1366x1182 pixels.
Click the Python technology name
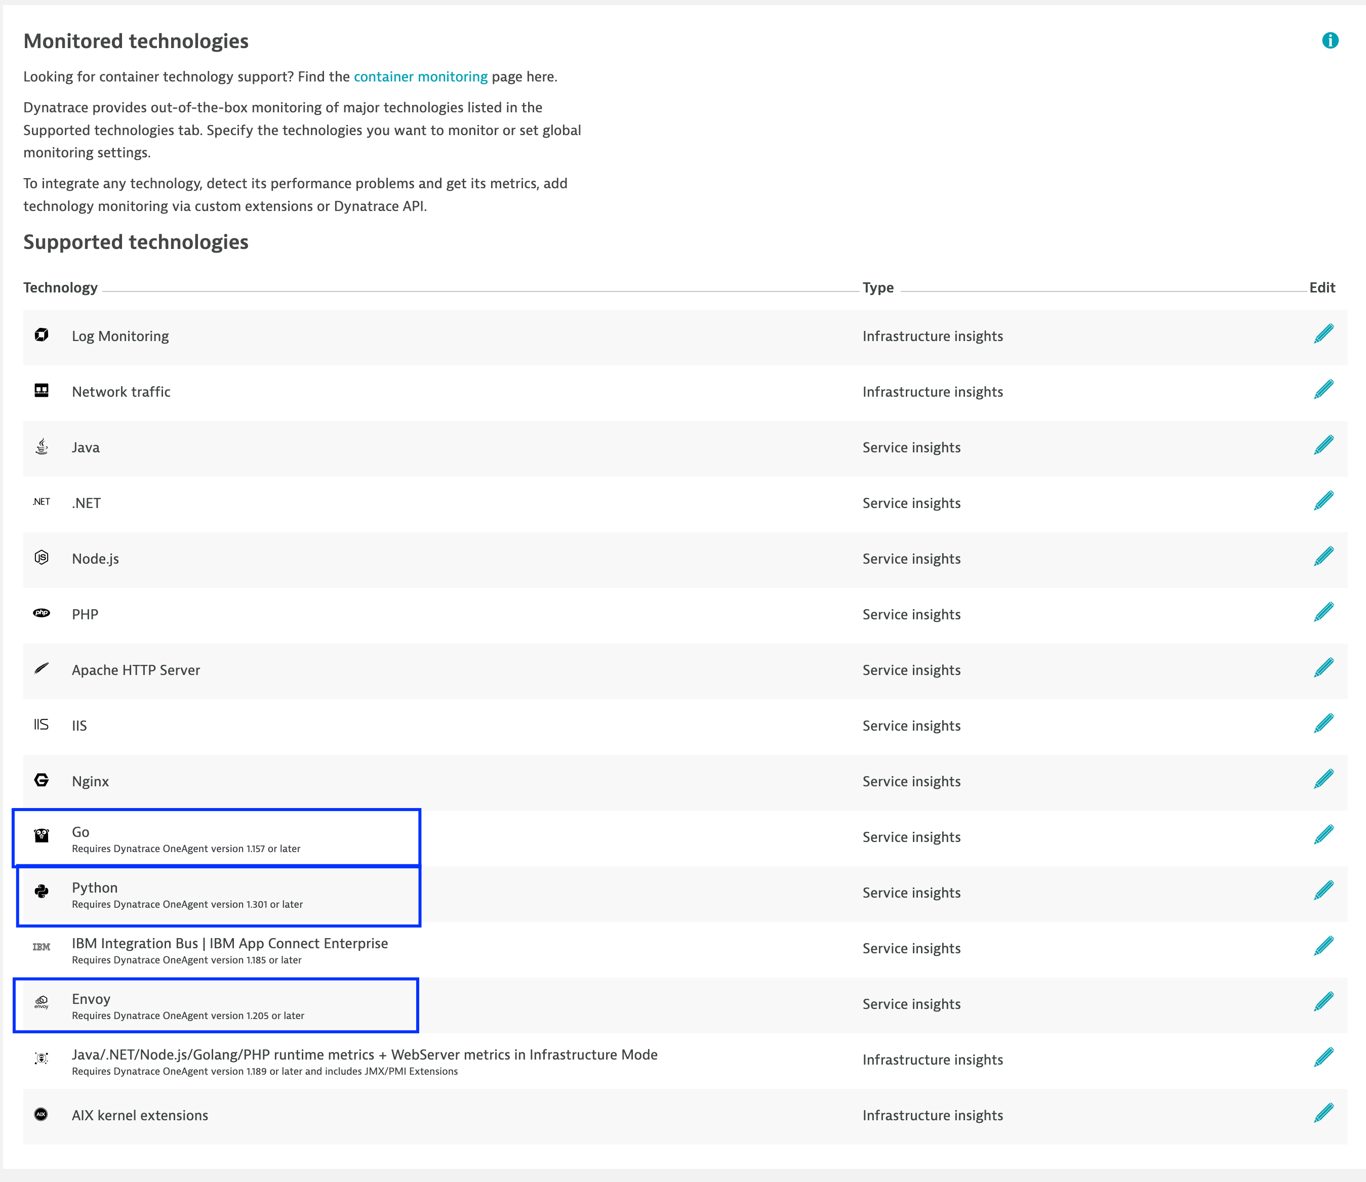tap(94, 888)
